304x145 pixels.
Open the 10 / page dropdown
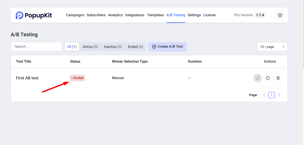click(272, 47)
